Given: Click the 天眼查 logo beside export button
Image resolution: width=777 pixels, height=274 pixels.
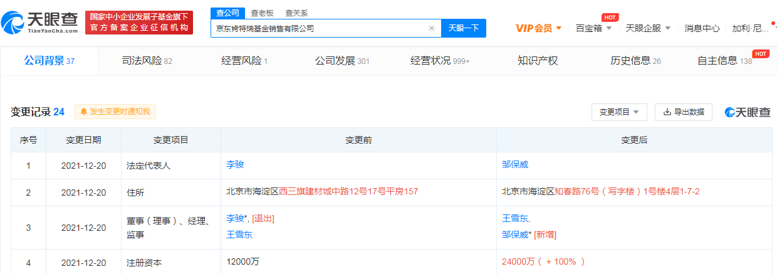Looking at the screenshot, I should tap(748, 112).
